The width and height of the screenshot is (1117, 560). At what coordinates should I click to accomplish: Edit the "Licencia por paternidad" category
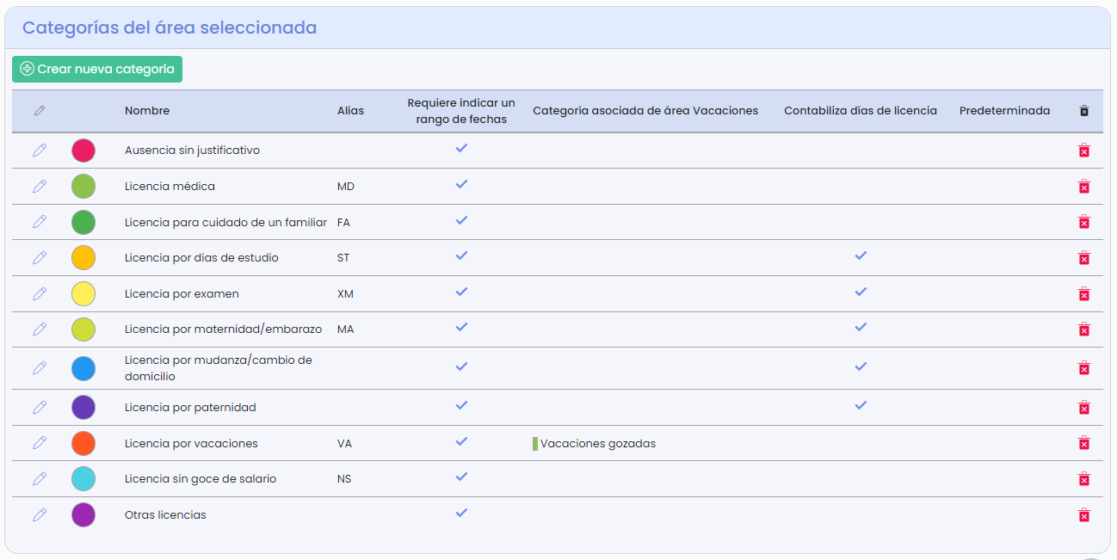point(39,405)
